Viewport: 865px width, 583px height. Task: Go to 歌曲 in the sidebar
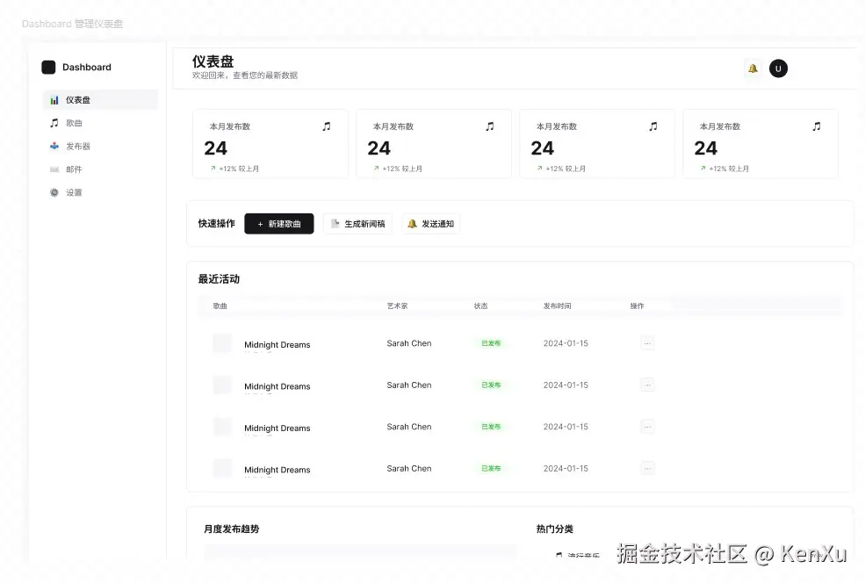(100, 123)
